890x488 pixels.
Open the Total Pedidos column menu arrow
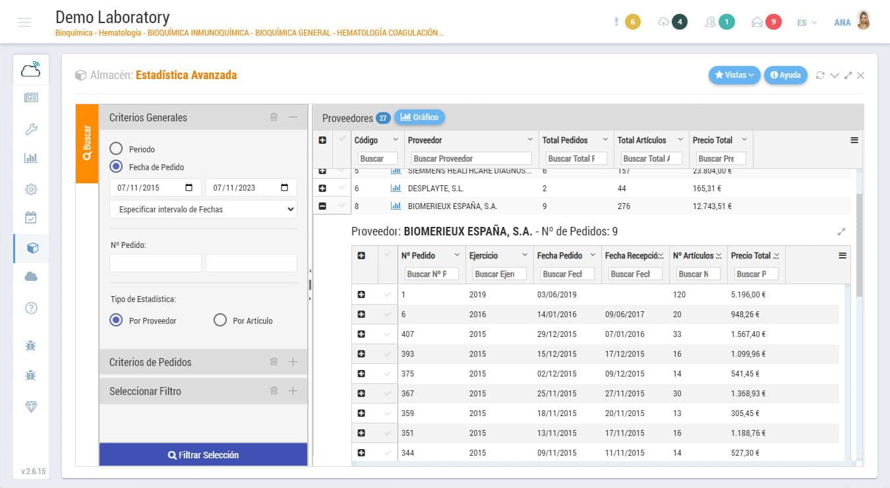[605, 140]
